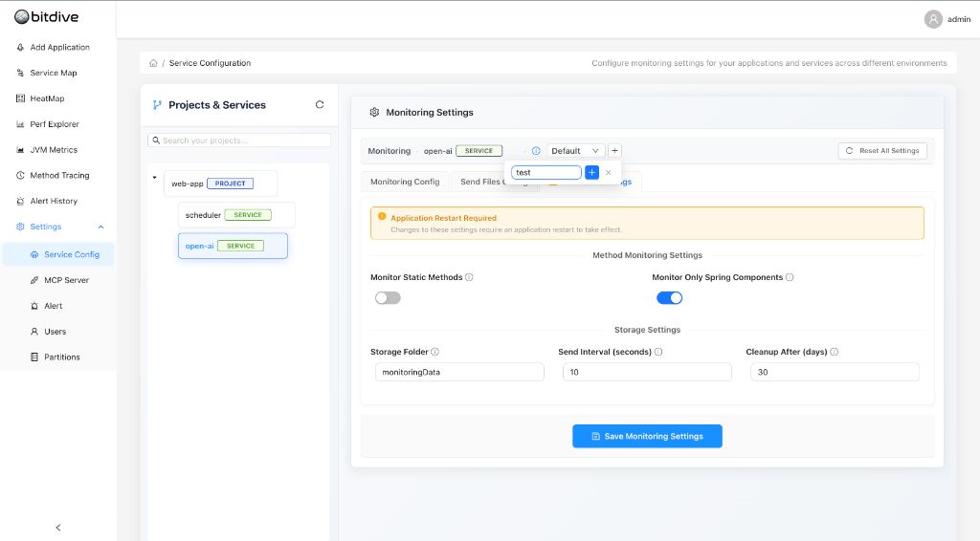Image resolution: width=980 pixels, height=541 pixels.
Task: Select the scheduler service
Action: 236,215
